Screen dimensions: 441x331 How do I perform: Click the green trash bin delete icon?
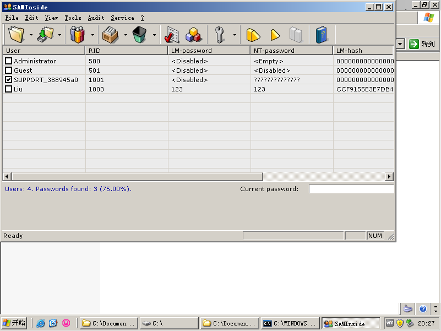pos(139,35)
